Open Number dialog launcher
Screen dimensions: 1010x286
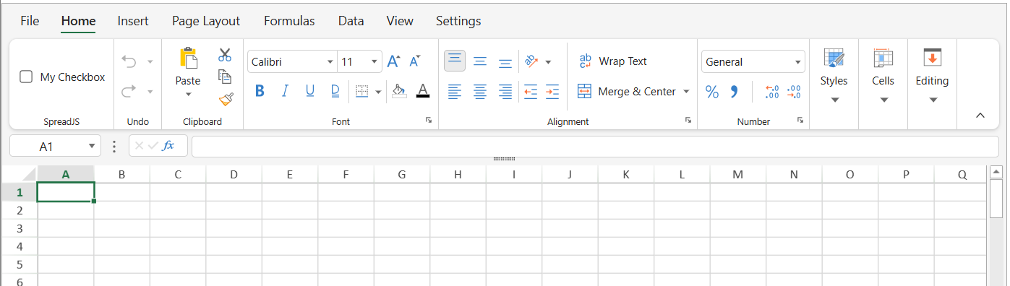[x=800, y=121]
